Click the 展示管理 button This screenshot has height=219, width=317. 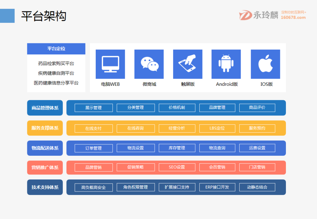(x=93, y=108)
